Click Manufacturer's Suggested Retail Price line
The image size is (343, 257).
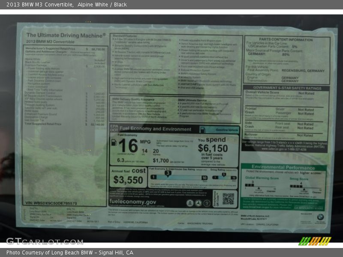pos(65,49)
